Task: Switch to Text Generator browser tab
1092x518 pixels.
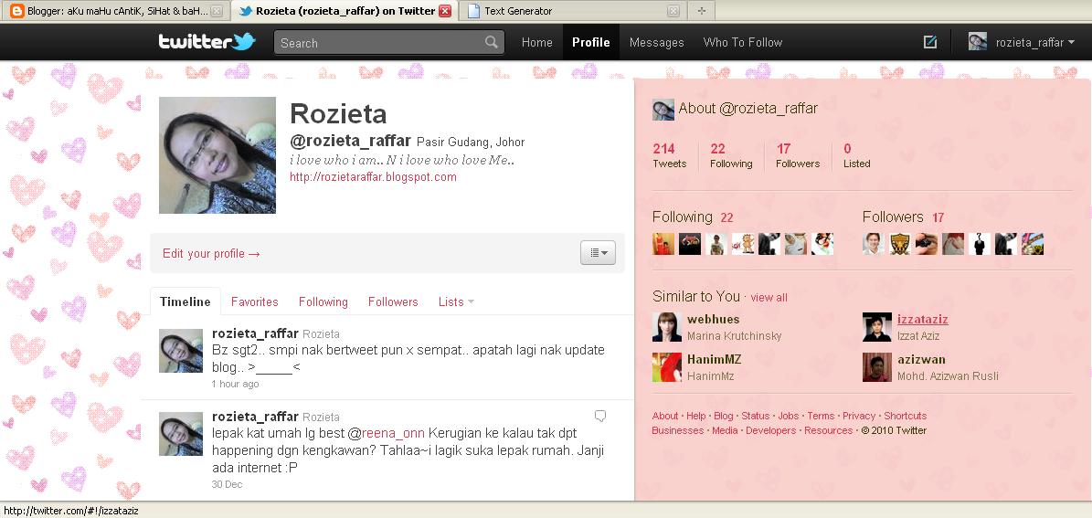Action: coord(571,11)
